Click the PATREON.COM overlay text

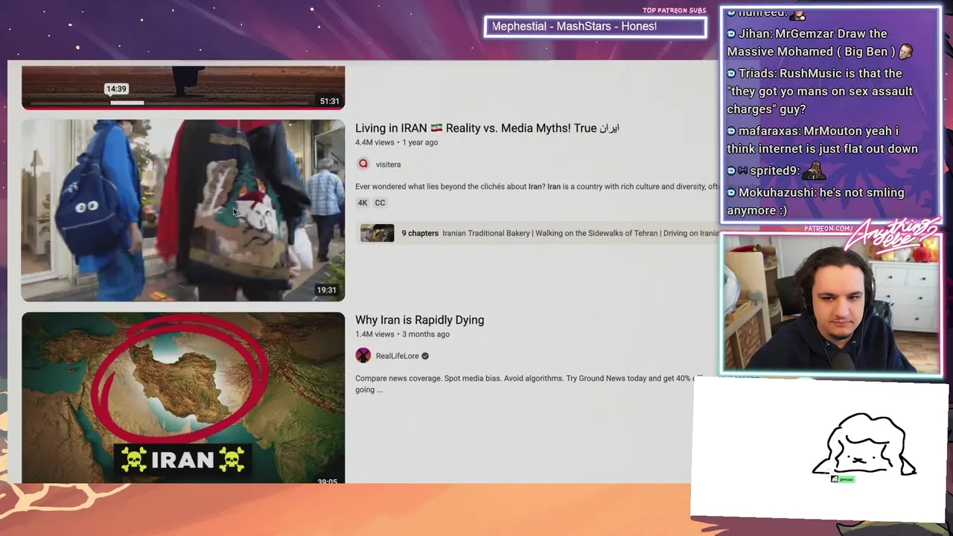(x=829, y=229)
